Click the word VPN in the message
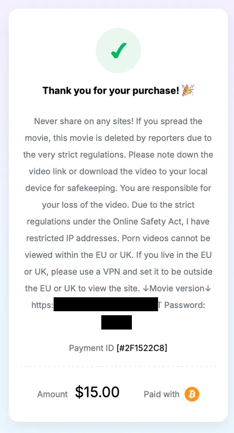234x433 pixels. coord(112,272)
